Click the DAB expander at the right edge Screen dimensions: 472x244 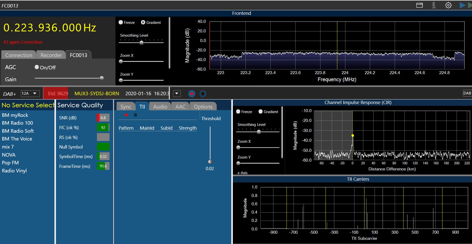coord(467,93)
